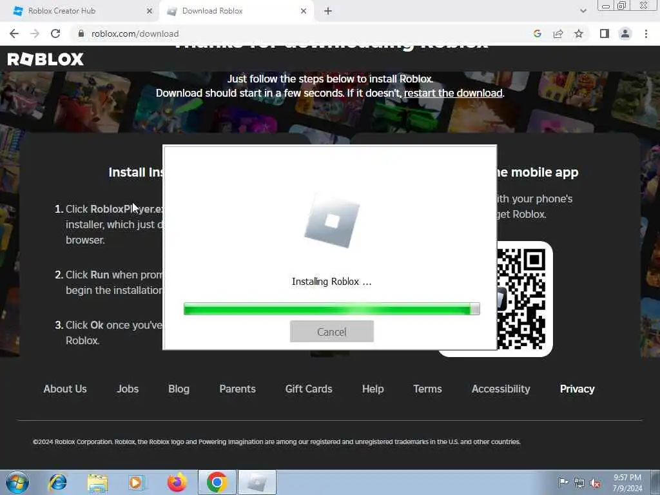This screenshot has height=495, width=660.
Task: Close the Roblox Creator Hub tab
Action: pyautogui.click(x=150, y=11)
